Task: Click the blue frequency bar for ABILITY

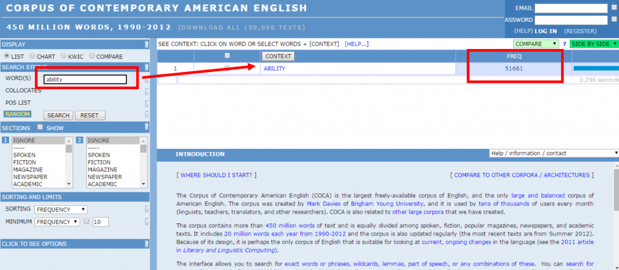Action: point(595,68)
